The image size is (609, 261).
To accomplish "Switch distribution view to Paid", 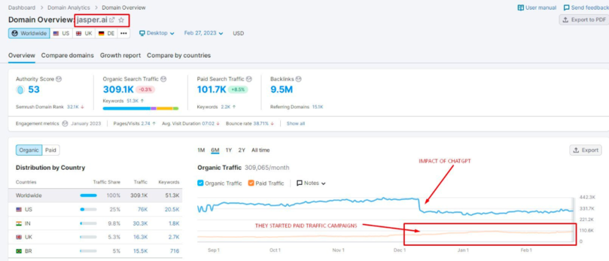I will (x=51, y=150).
